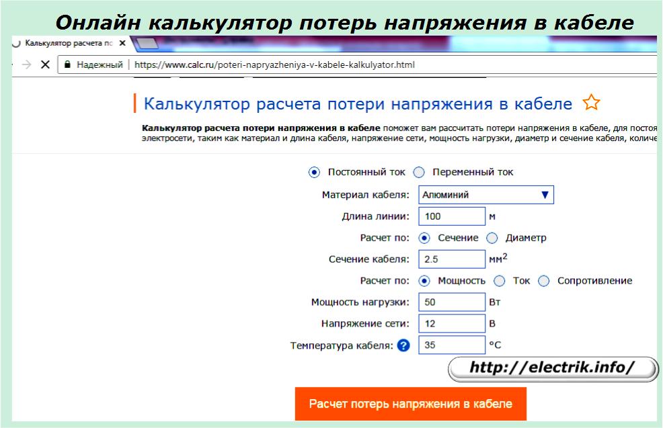Click the cable temperature help question icon

403,346
